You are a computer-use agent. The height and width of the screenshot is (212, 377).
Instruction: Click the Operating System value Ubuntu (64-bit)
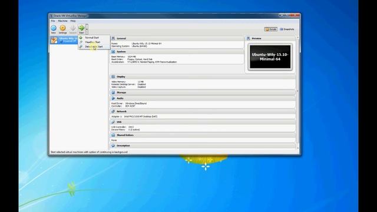tap(139, 46)
